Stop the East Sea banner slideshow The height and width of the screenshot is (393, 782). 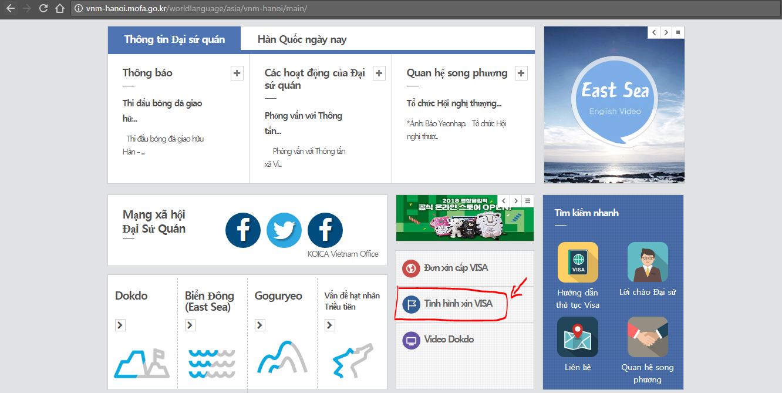point(678,32)
